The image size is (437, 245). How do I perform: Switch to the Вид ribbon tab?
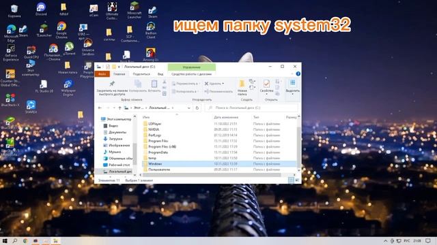pos(160,74)
